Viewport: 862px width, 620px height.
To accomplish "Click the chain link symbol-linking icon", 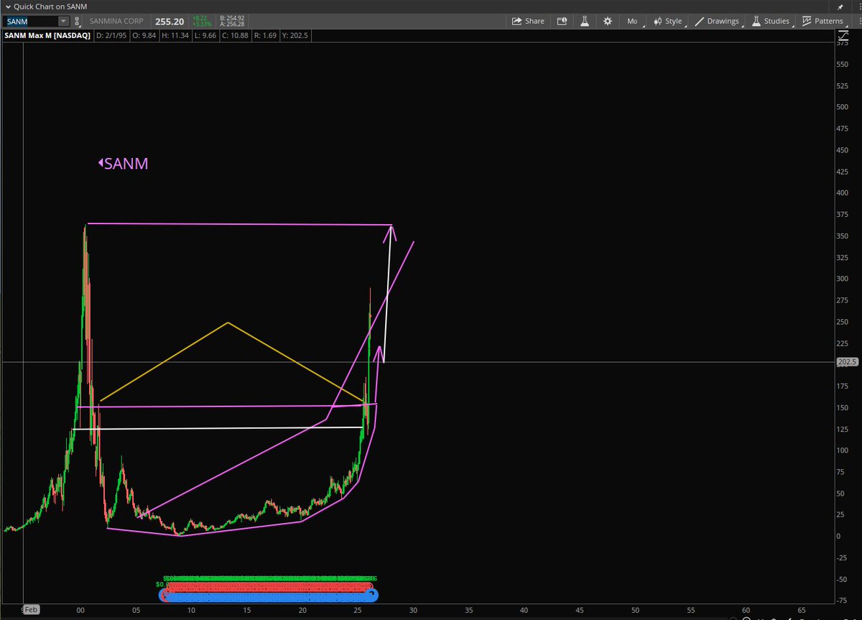I will point(78,22).
